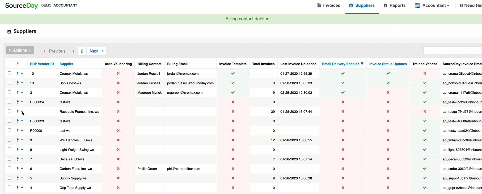Click the supplier search input field

pyautogui.click(x=453, y=50)
